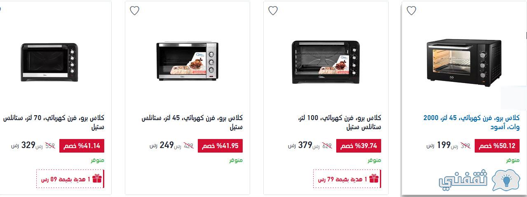Open the 100 liter stainless steel oven title

339,123
